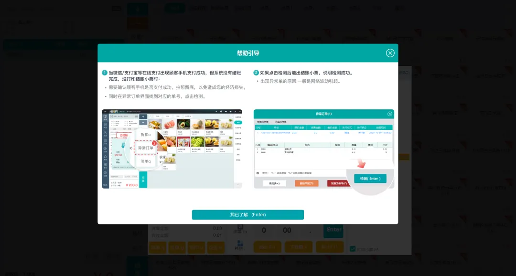Image resolution: width=516 pixels, height=276 pixels.
Task: Tap the decimal point keypad key
Action: [x=310, y=231]
